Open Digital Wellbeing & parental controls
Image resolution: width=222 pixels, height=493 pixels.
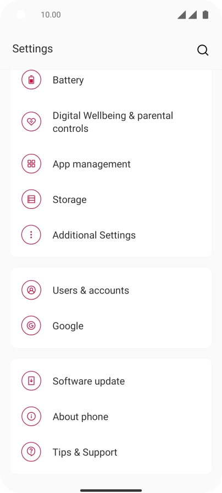[x=111, y=122]
